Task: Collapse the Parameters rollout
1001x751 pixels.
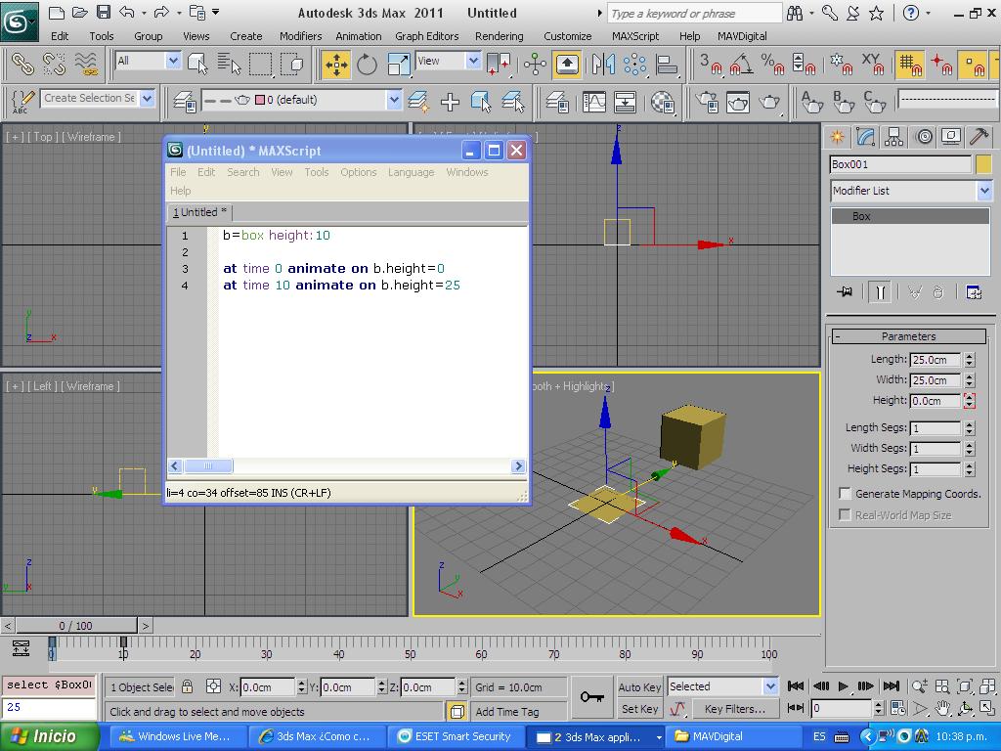Action: (908, 336)
